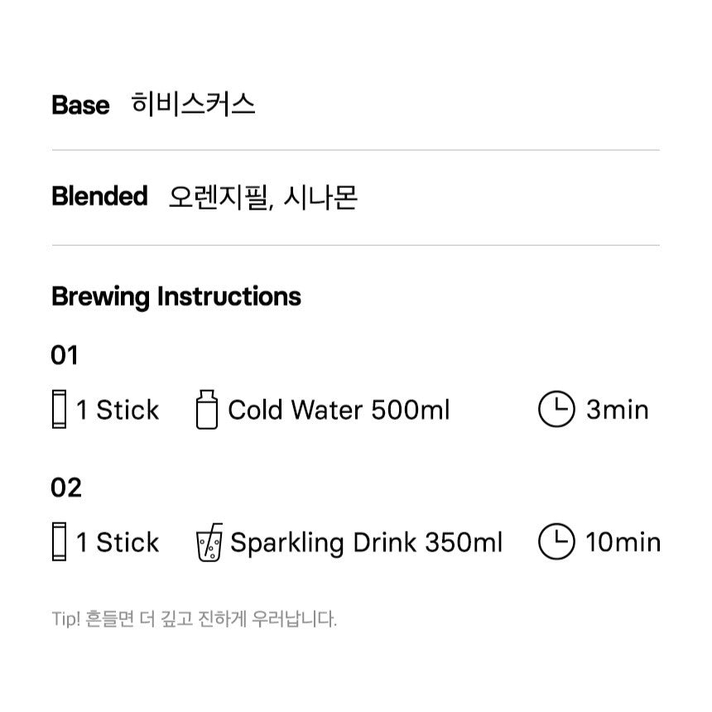Viewport: 712px width, 712px height.
Task: Click the 히비스커스 base ingredient text
Action: tap(194, 104)
